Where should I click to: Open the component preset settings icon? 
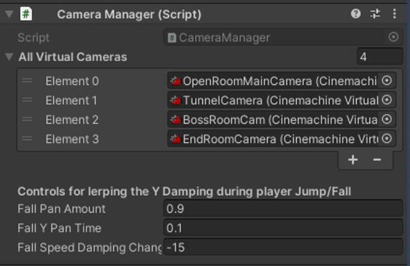(x=375, y=14)
